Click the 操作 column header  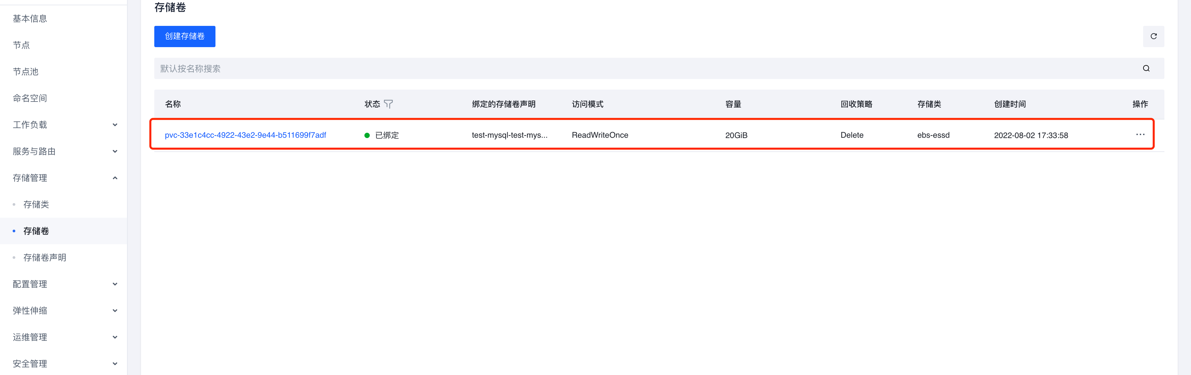(1140, 104)
